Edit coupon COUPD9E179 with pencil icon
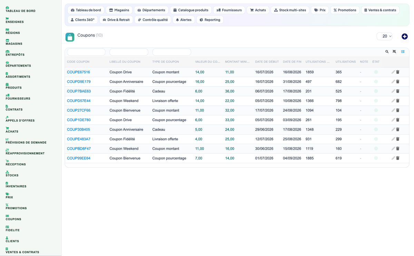This screenshot has width=414, height=256. pyautogui.click(x=393, y=82)
